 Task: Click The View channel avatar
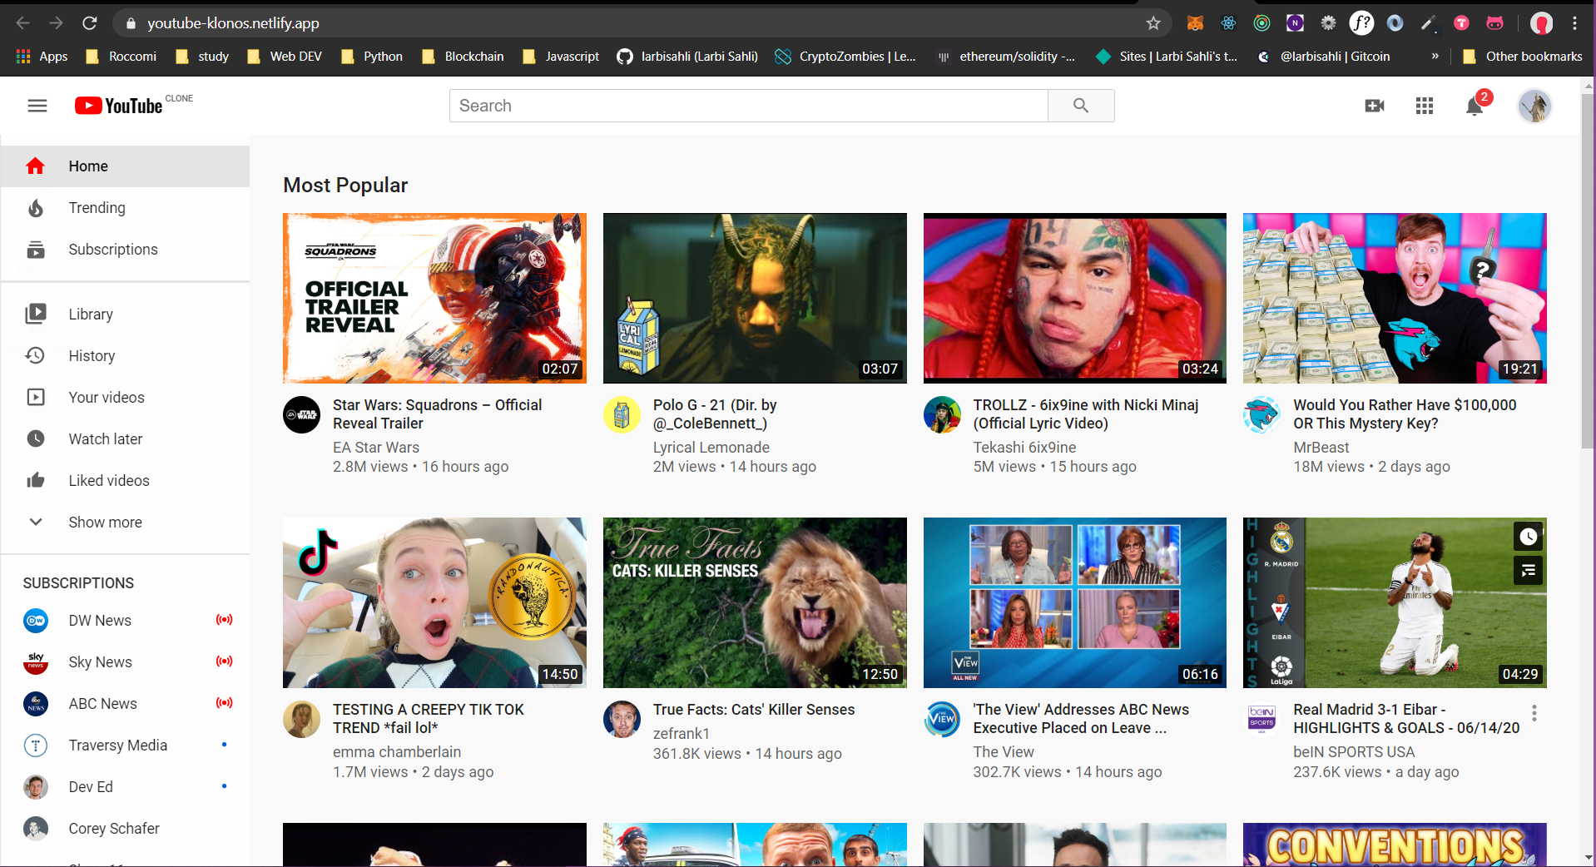tap(942, 719)
